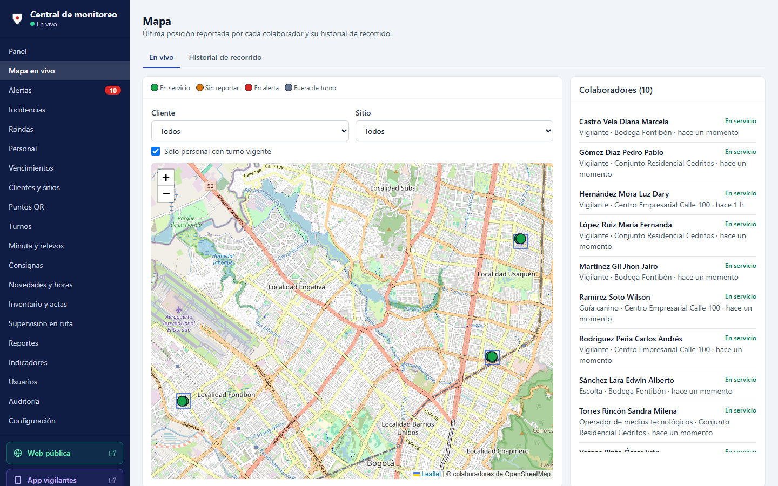Click the En servicio green legend dot
The width and height of the screenshot is (778, 486).
click(x=155, y=87)
